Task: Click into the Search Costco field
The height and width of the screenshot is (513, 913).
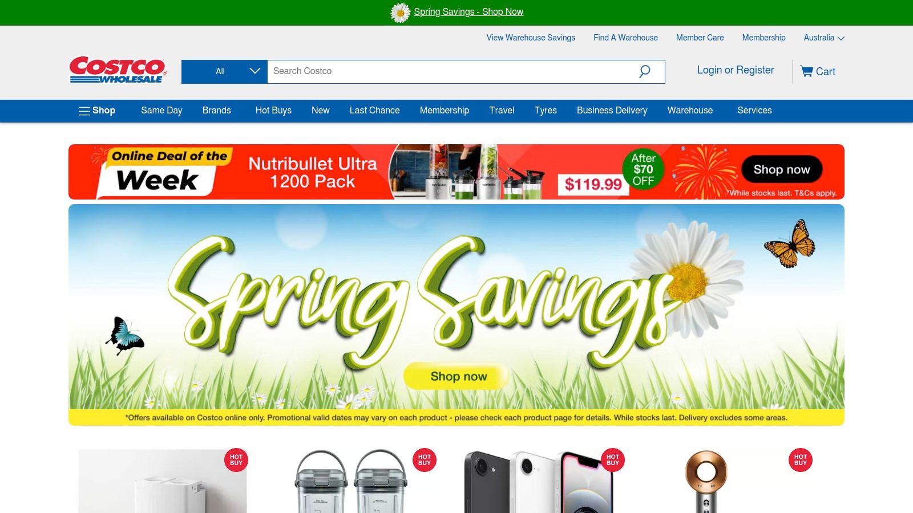Action: [451, 72]
